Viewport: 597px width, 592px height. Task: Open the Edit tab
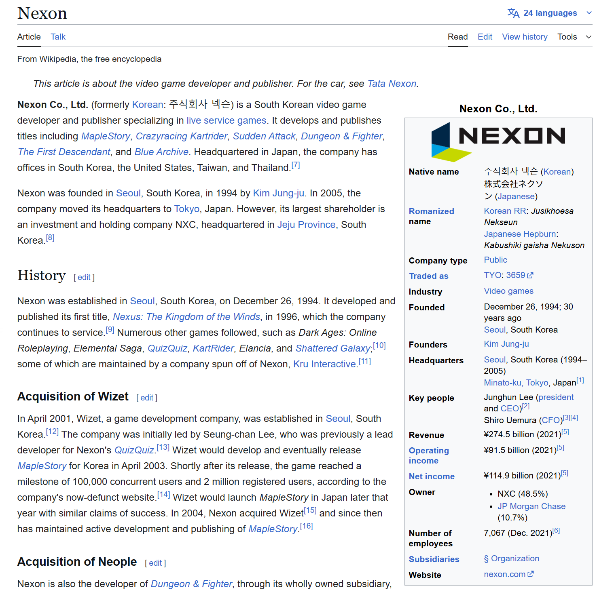tap(485, 37)
